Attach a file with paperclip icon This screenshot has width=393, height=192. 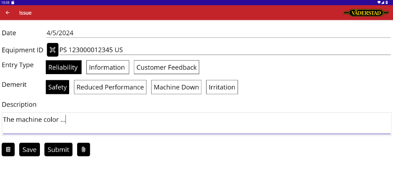(x=83, y=149)
